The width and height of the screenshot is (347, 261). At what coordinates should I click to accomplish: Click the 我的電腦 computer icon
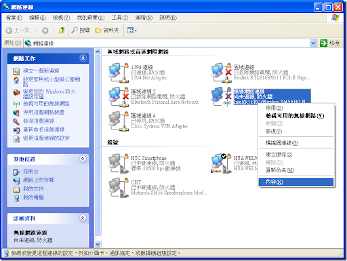point(16,198)
